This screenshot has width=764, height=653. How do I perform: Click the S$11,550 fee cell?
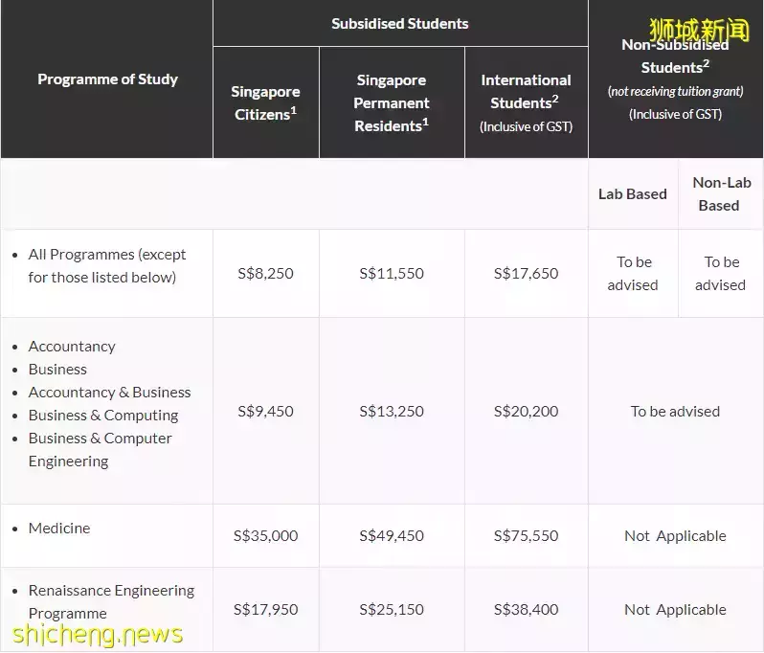click(392, 274)
